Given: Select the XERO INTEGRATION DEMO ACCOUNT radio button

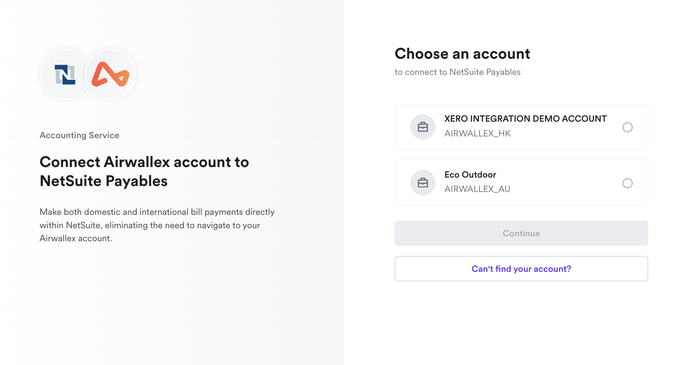Looking at the screenshot, I should coord(627,128).
